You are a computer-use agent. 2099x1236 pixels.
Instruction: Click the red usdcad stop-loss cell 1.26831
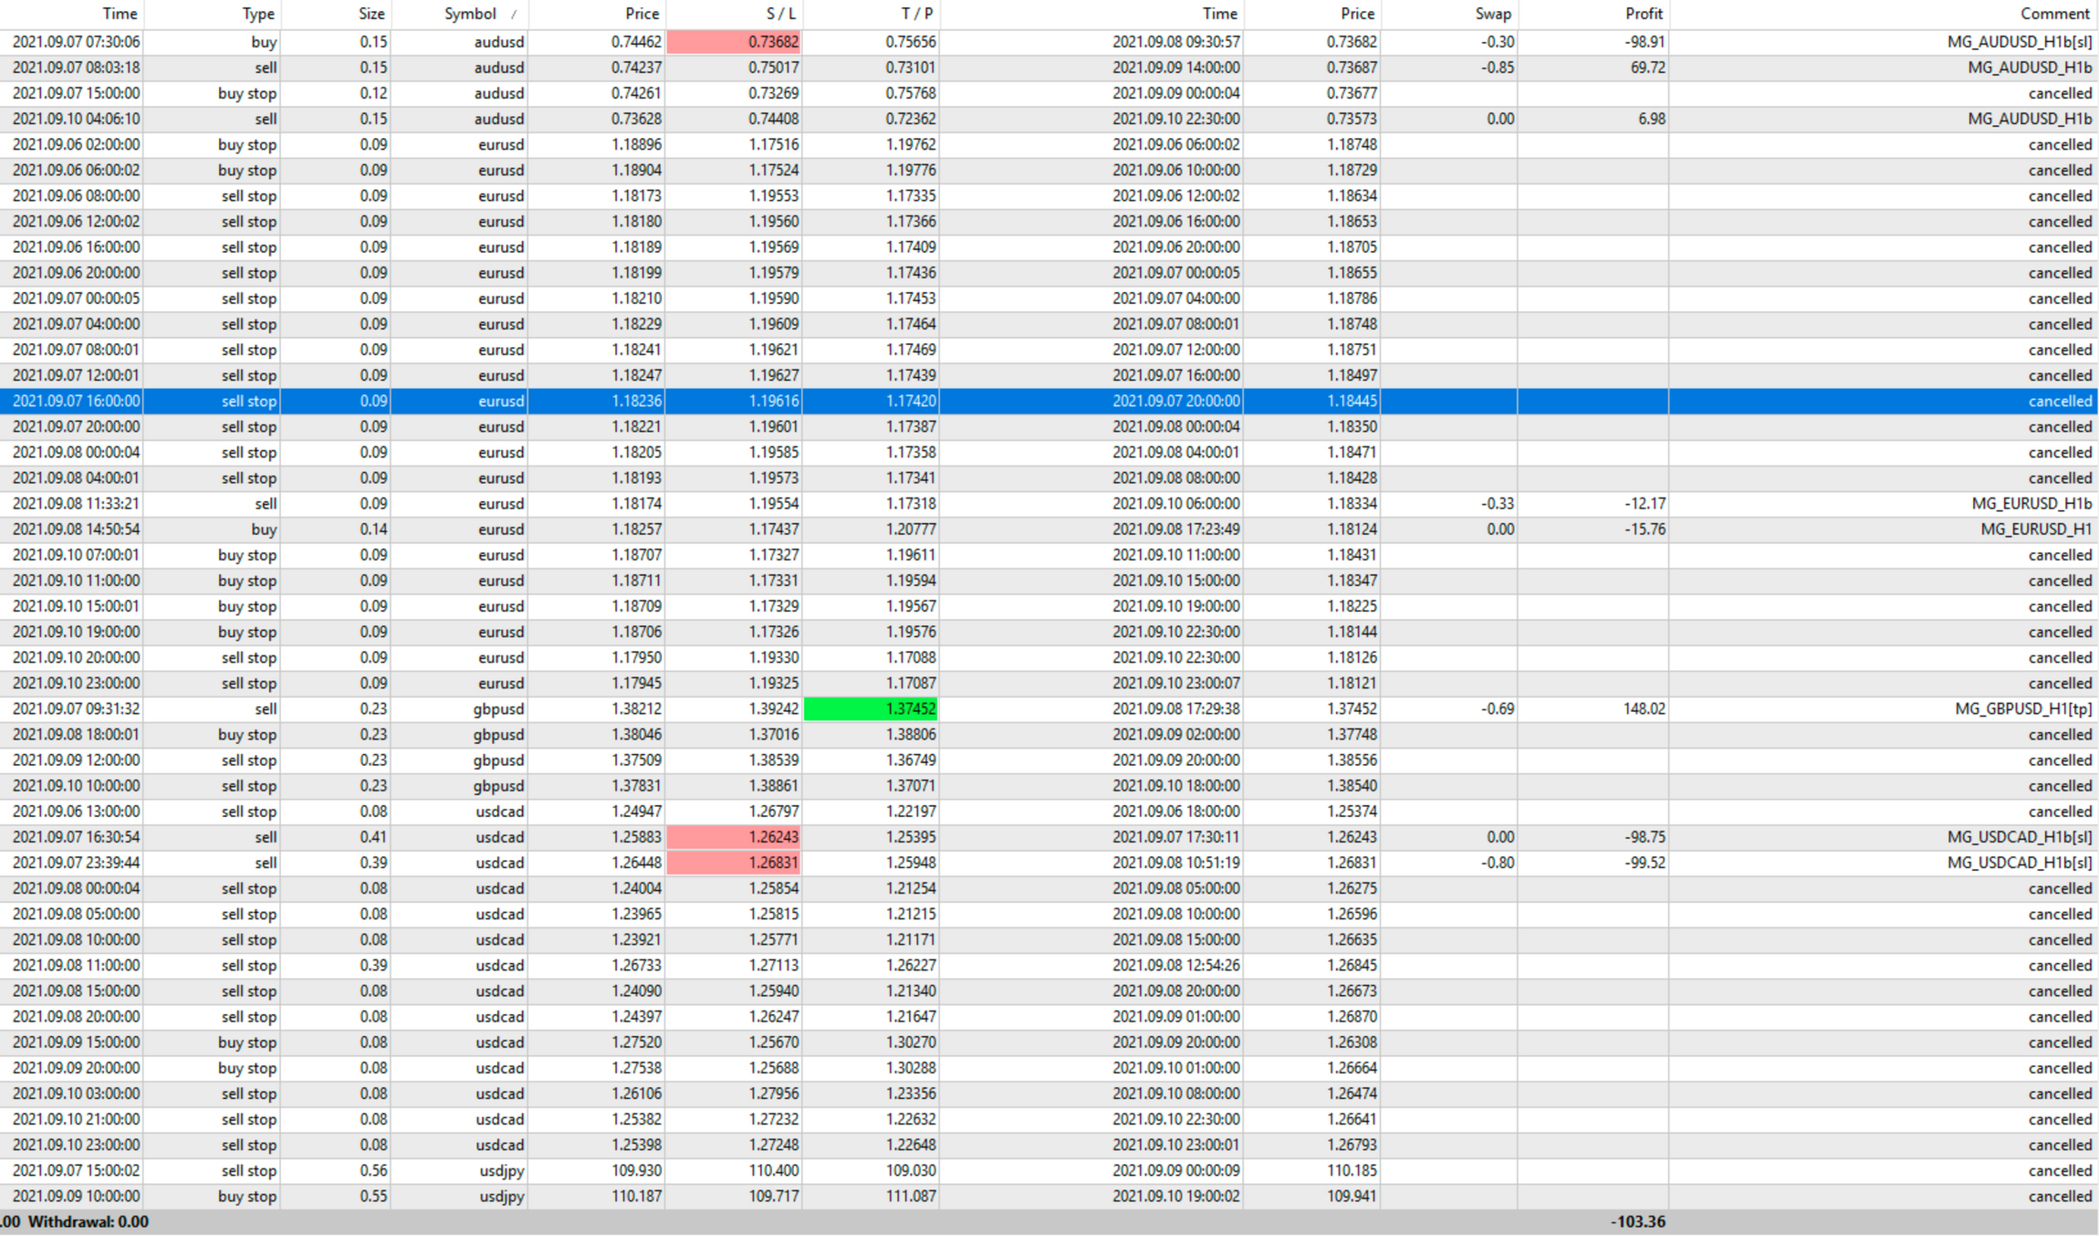(x=735, y=863)
